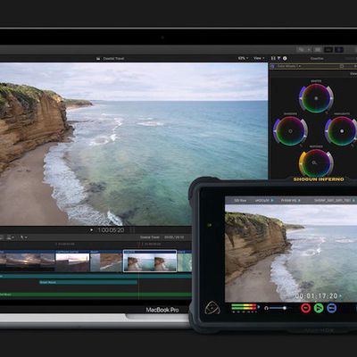Tap the green play button on Shogun Inferno
This screenshot has width=357, height=357.
click(319, 308)
